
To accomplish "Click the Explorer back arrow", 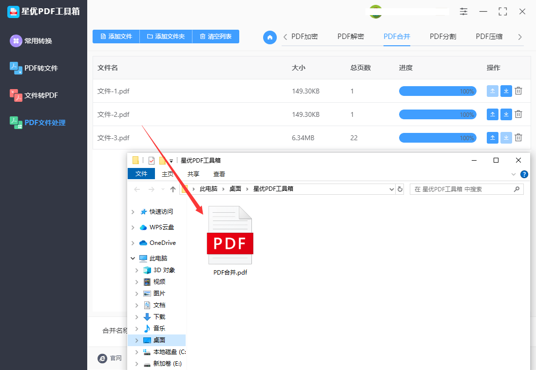I will click(137, 189).
